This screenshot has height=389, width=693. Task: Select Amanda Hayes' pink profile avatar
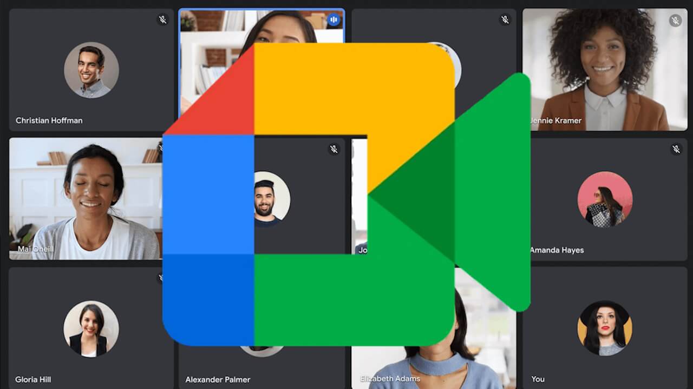pyautogui.click(x=605, y=199)
